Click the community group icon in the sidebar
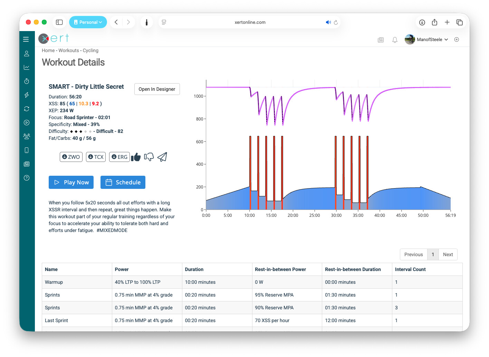The width and height of the screenshot is (489, 357). pos(27,136)
